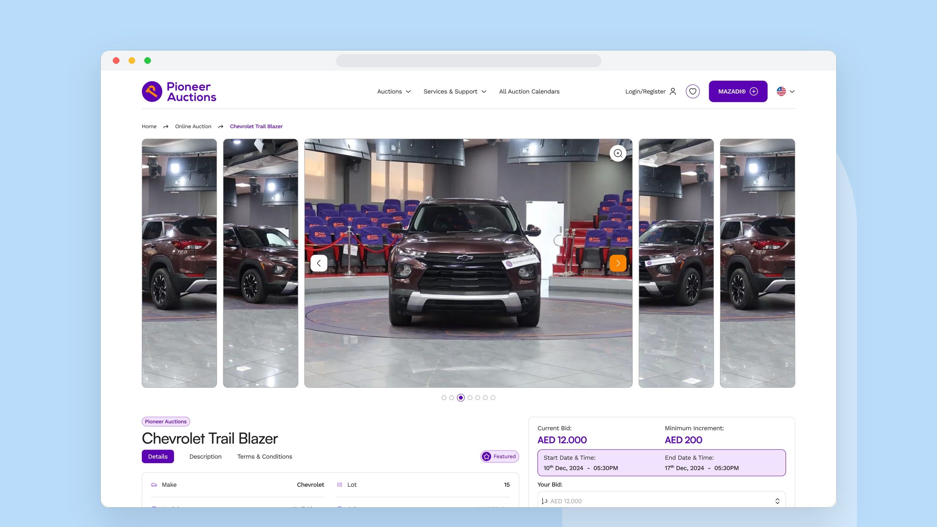Screen dimensions: 937x527
Task: Click the AED 12.000 current bid value
Action: (562, 440)
